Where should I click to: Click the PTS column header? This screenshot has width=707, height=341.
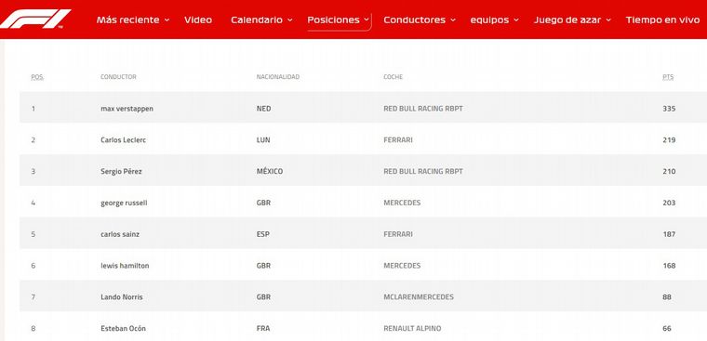[668, 77]
